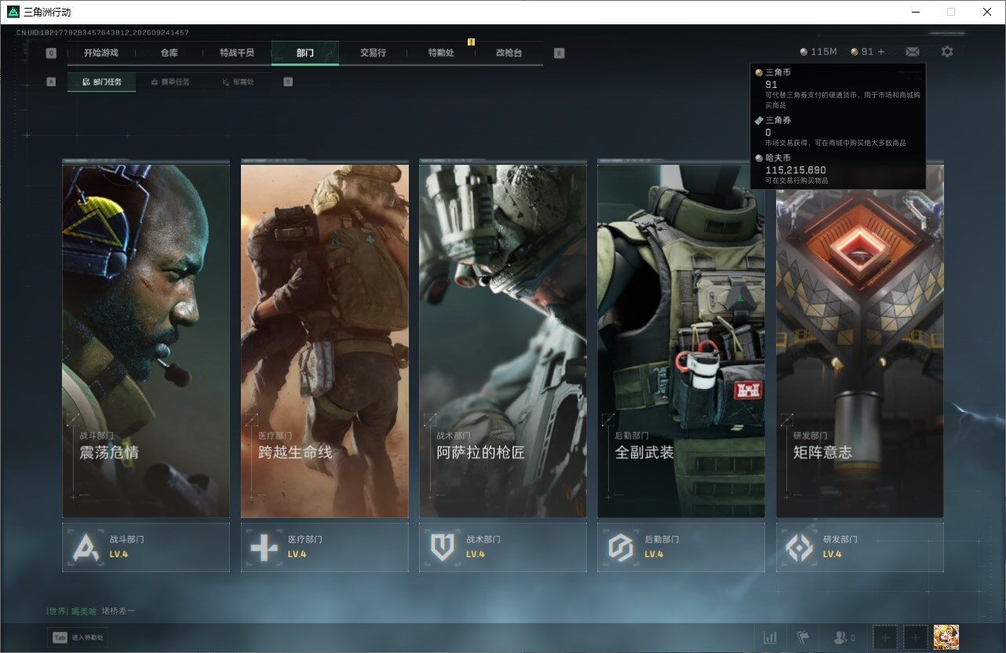Click the first empty squad slot plus
Viewport: 1006px width, 653px height.
tap(885, 638)
